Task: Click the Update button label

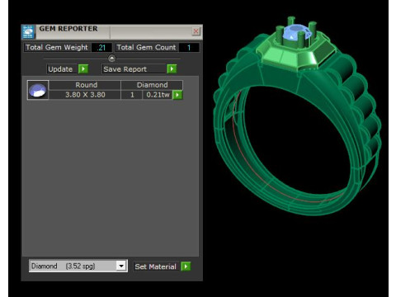Action: pyautogui.click(x=60, y=69)
